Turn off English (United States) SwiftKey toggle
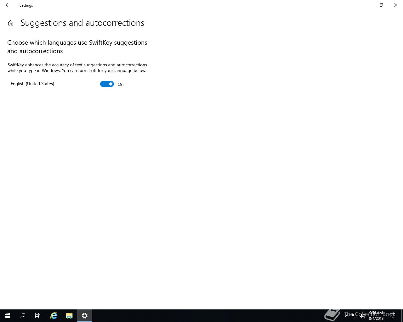The image size is (403, 322). pos(107,84)
